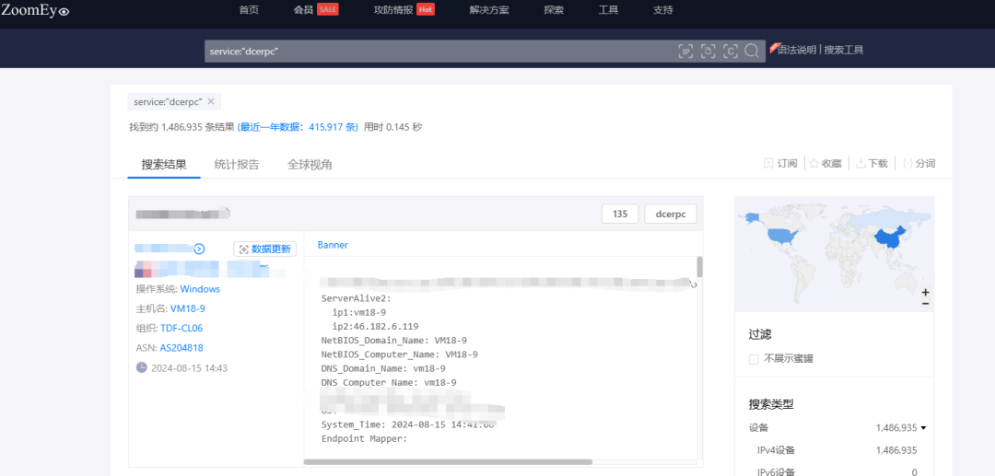995x476 pixels.
Task: Open 支持 menu
Action: click(663, 10)
